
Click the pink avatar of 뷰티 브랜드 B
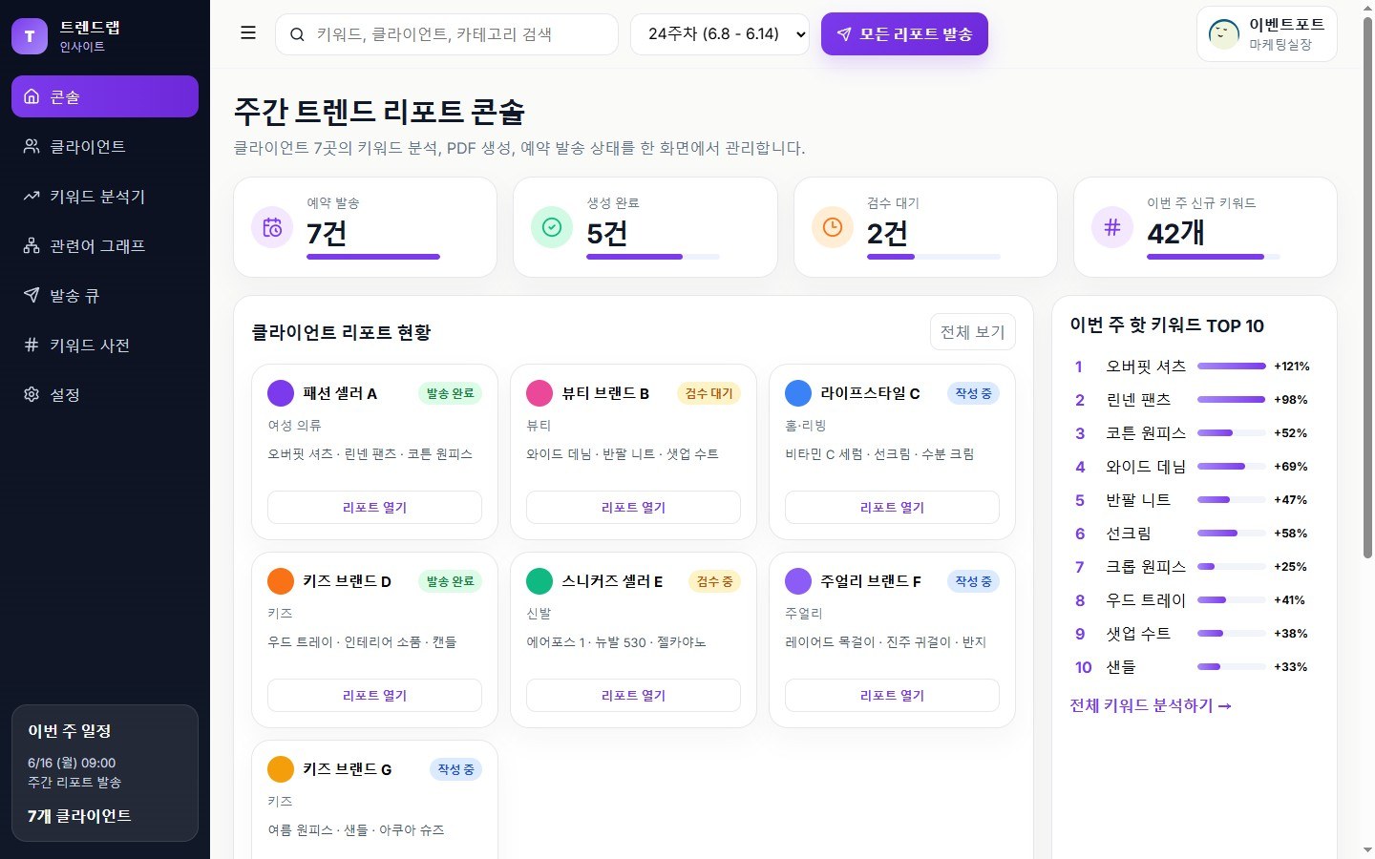tap(539, 393)
